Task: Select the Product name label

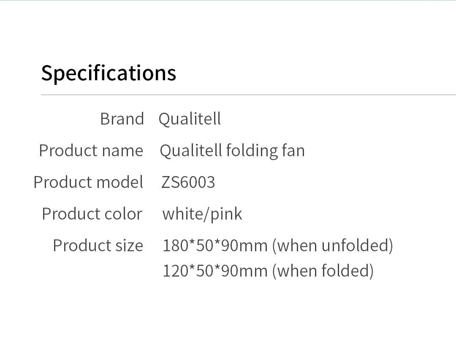Action: (x=91, y=151)
